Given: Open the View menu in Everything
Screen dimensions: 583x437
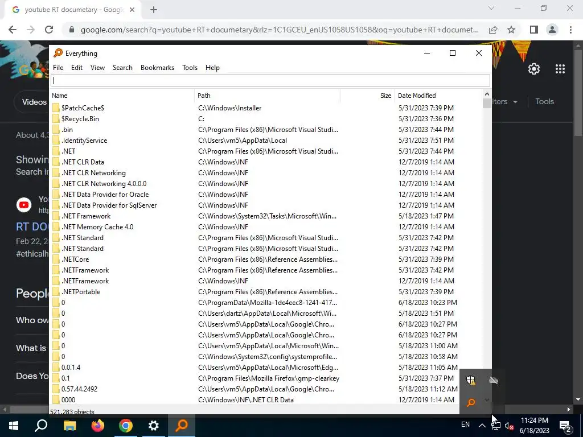Looking at the screenshot, I should 97,68.
